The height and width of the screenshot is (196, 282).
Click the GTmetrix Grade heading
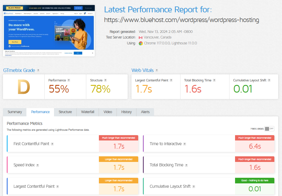(x=19, y=70)
